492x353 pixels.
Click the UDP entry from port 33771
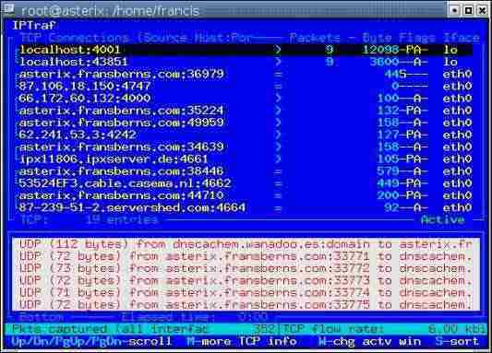coord(246,256)
